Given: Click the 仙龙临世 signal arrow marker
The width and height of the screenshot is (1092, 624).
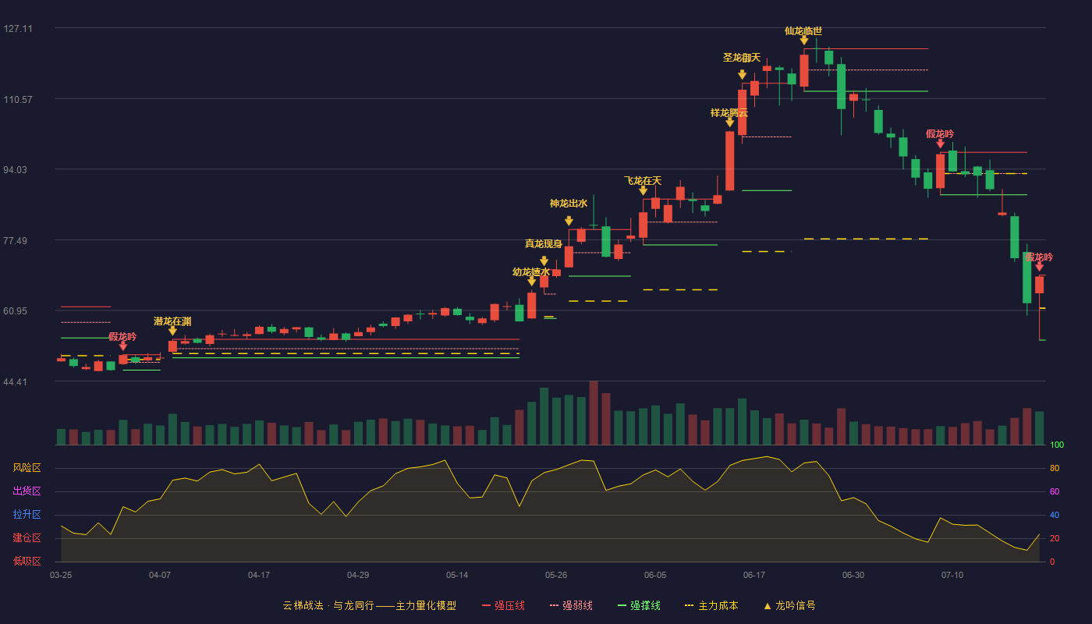Looking at the screenshot, I should pos(803,41).
